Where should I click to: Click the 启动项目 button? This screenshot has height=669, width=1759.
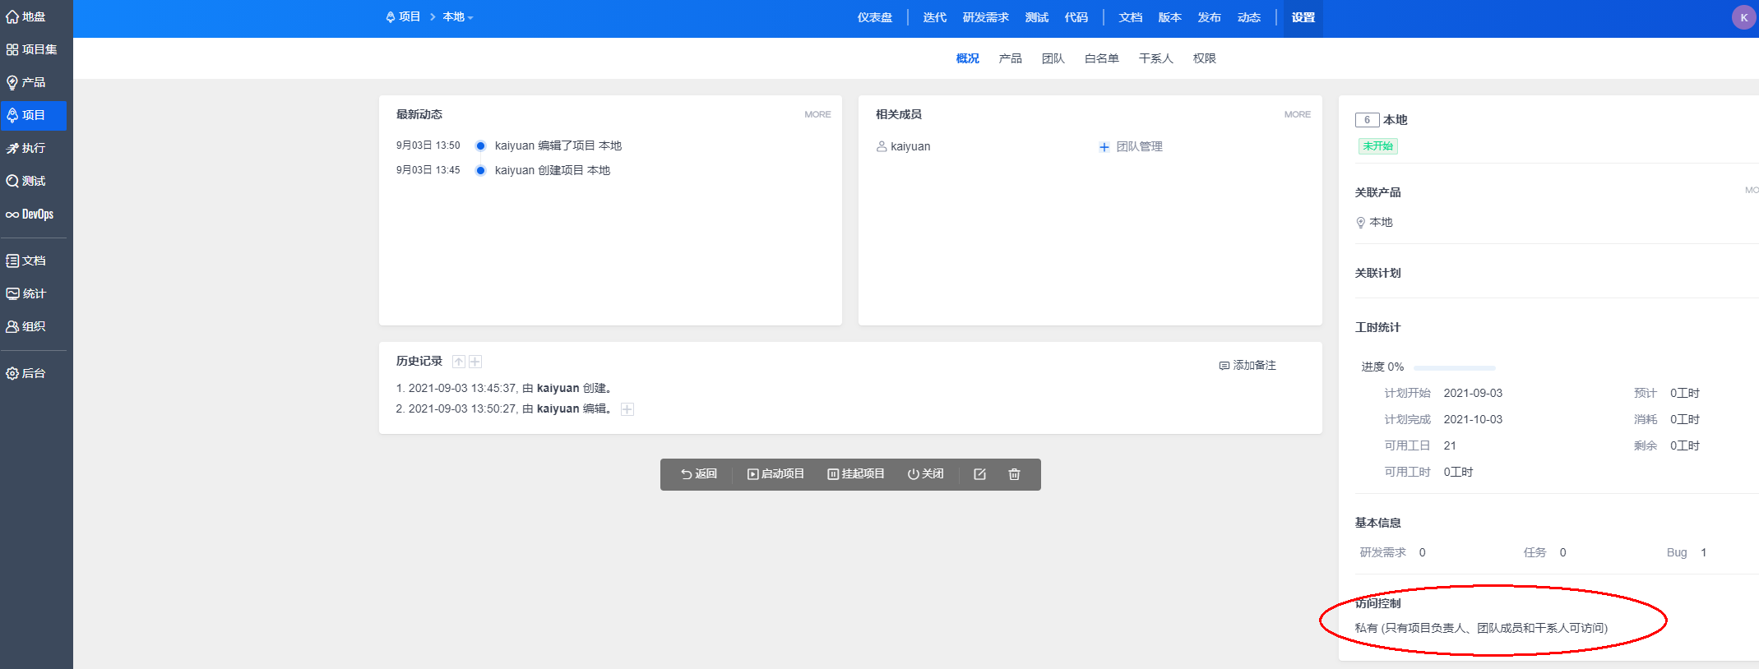coord(775,474)
